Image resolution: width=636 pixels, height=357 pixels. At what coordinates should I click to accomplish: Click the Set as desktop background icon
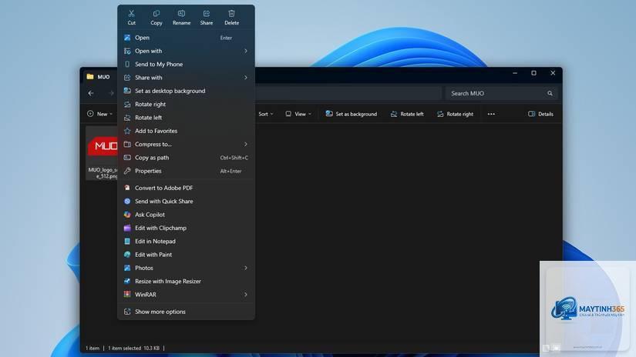(x=127, y=91)
